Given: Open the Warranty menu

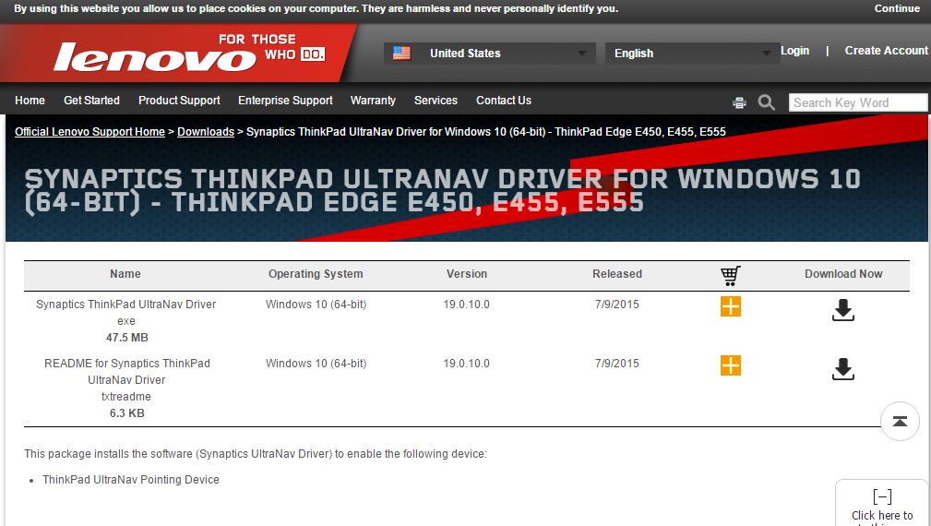Looking at the screenshot, I should pos(373,101).
